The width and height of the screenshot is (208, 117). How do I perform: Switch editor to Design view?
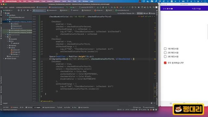(152, 13)
